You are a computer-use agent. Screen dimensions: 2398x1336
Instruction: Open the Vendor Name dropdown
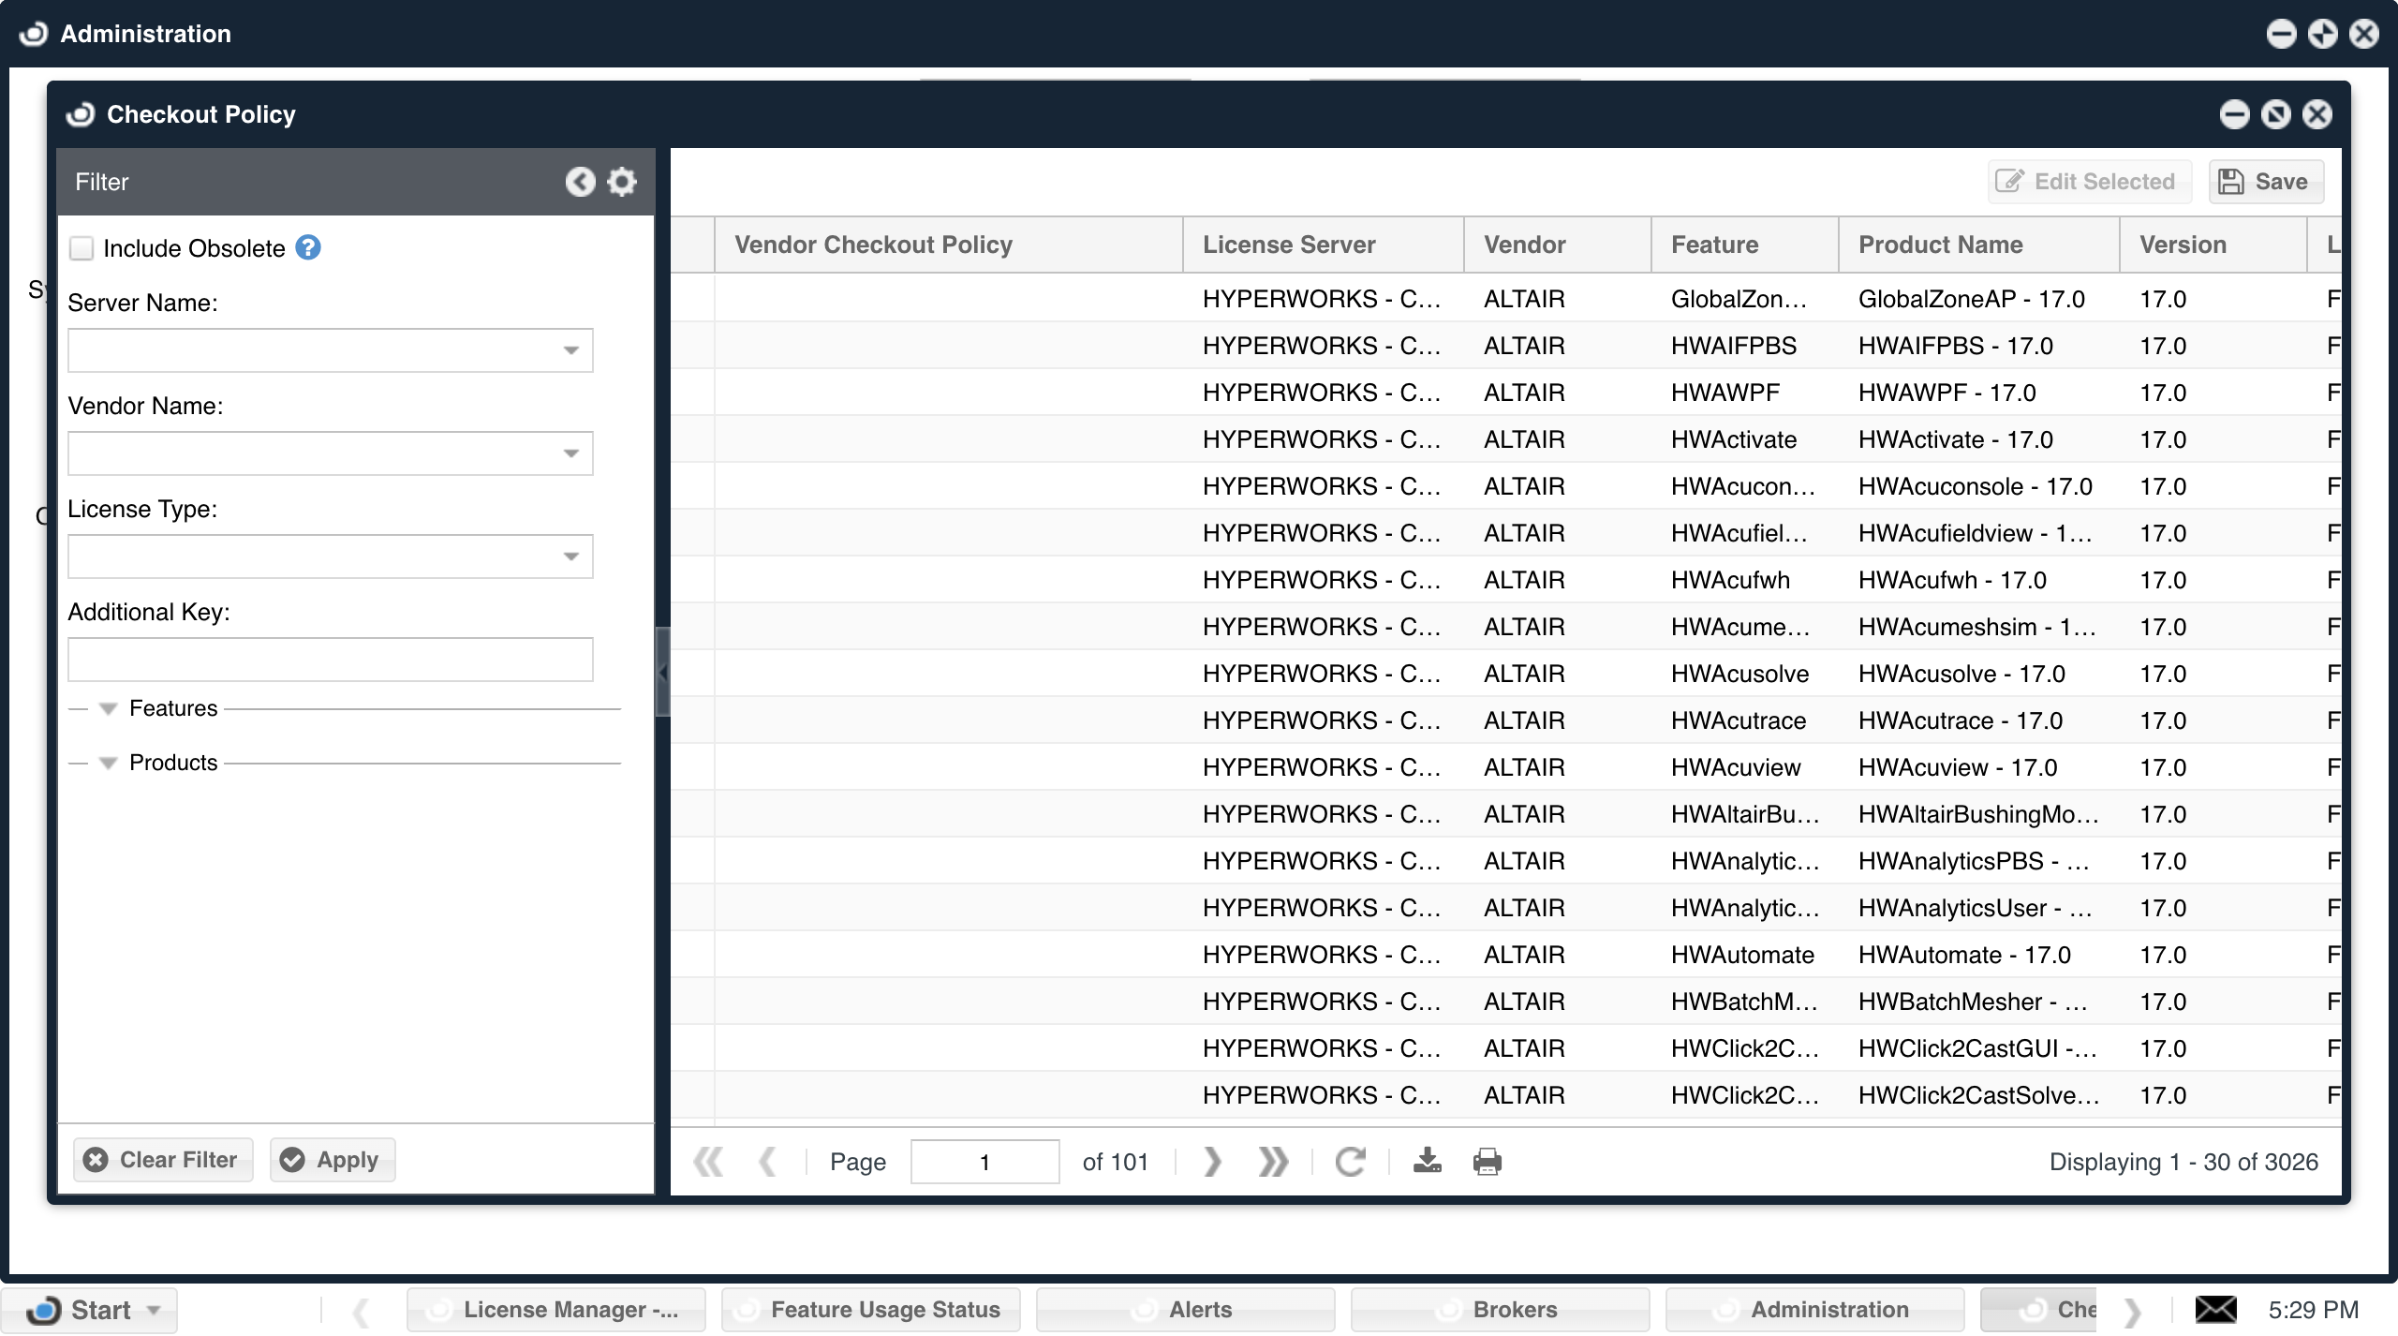click(570, 453)
